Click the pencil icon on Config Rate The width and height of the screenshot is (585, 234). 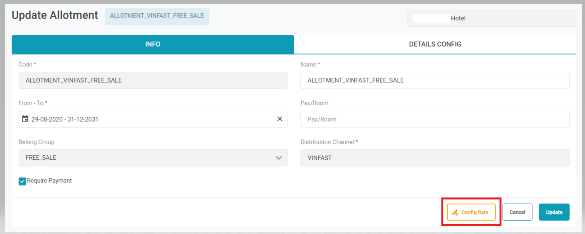[x=455, y=212]
